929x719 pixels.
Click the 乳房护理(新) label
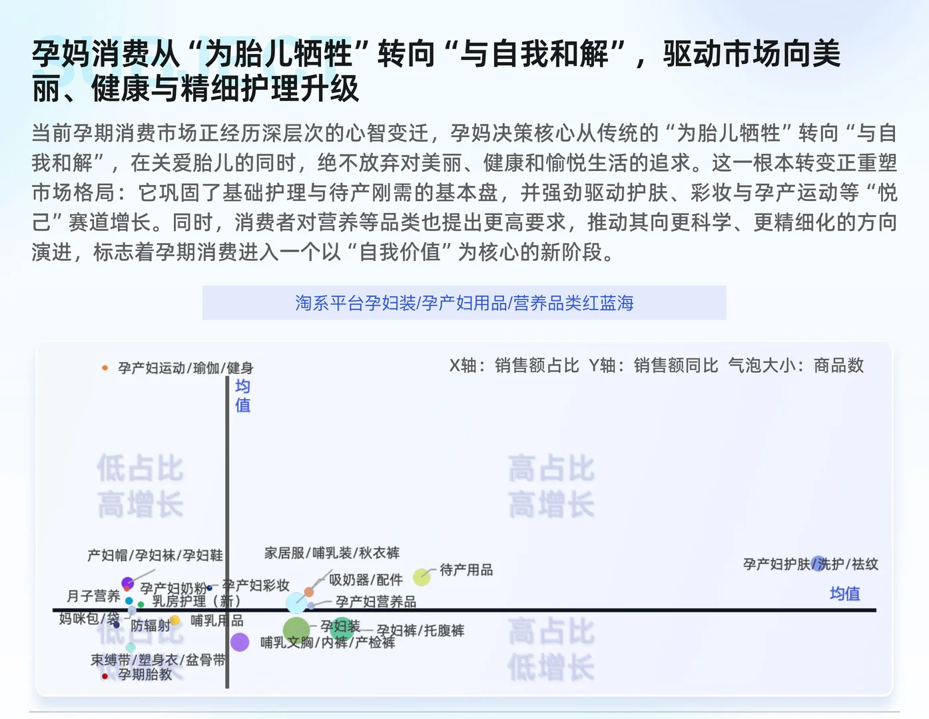(x=196, y=601)
